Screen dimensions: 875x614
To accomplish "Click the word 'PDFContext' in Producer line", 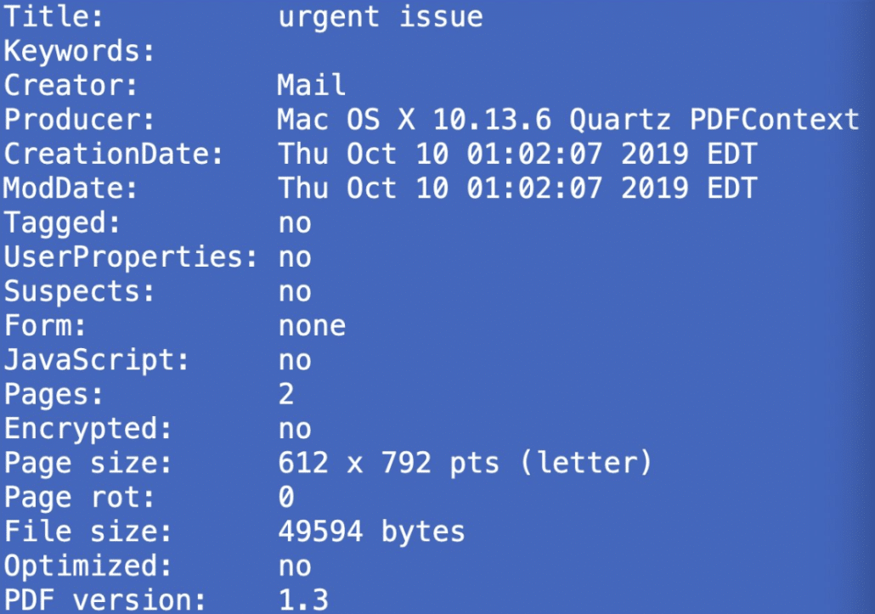I will tap(775, 120).
